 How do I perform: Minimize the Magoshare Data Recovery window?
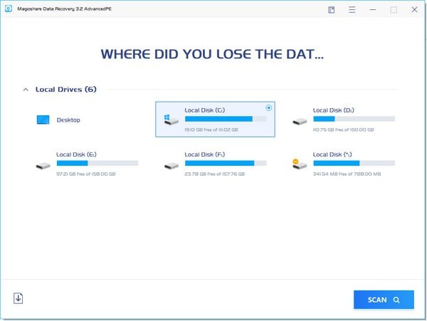pyautogui.click(x=372, y=10)
